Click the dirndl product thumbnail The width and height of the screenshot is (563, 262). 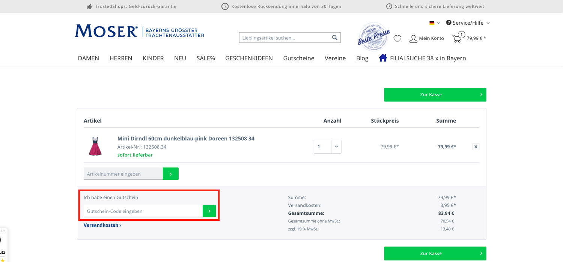click(95, 146)
